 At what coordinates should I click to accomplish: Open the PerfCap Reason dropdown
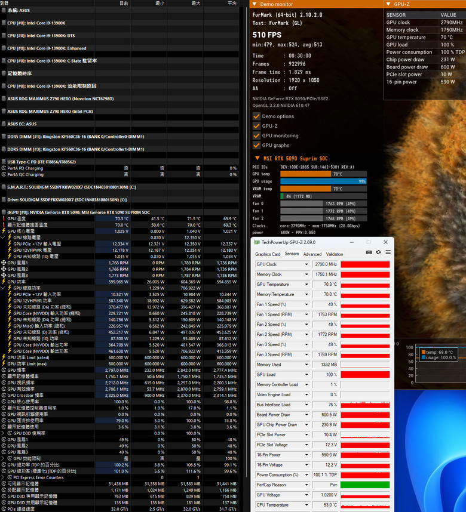pyautogui.click(x=306, y=485)
